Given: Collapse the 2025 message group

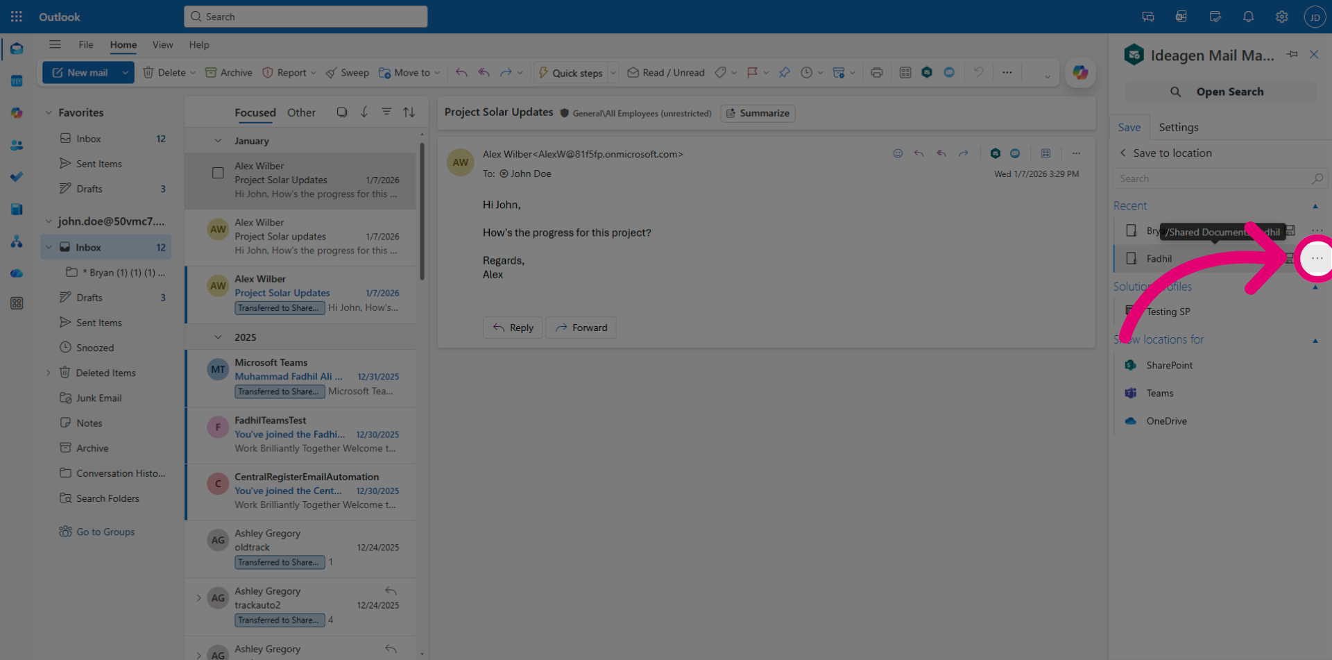Looking at the screenshot, I should 218,337.
